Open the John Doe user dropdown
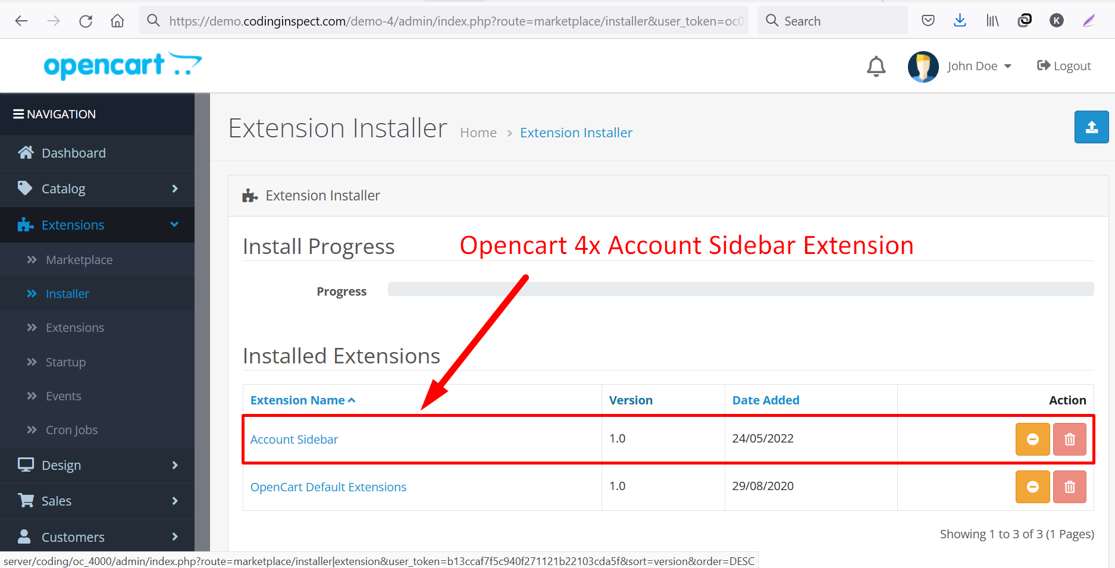The width and height of the screenshot is (1115, 568). click(x=960, y=66)
